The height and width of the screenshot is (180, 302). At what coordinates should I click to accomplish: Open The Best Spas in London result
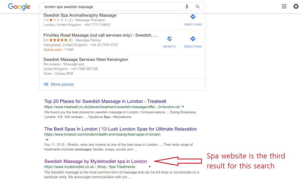pyautogui.click(x=121, y=129)
